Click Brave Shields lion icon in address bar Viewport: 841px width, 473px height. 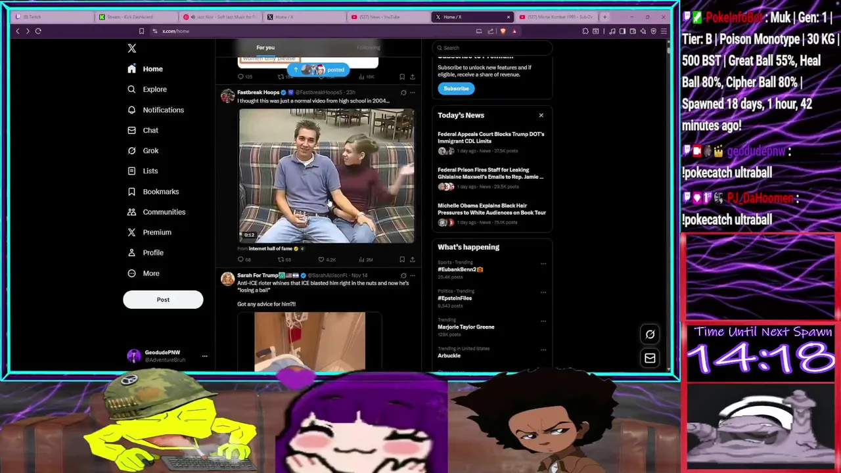503,31
